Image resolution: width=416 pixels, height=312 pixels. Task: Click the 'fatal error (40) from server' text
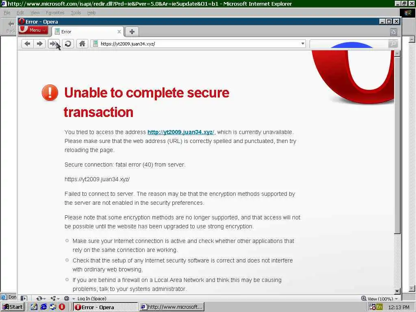click(150, 165)
